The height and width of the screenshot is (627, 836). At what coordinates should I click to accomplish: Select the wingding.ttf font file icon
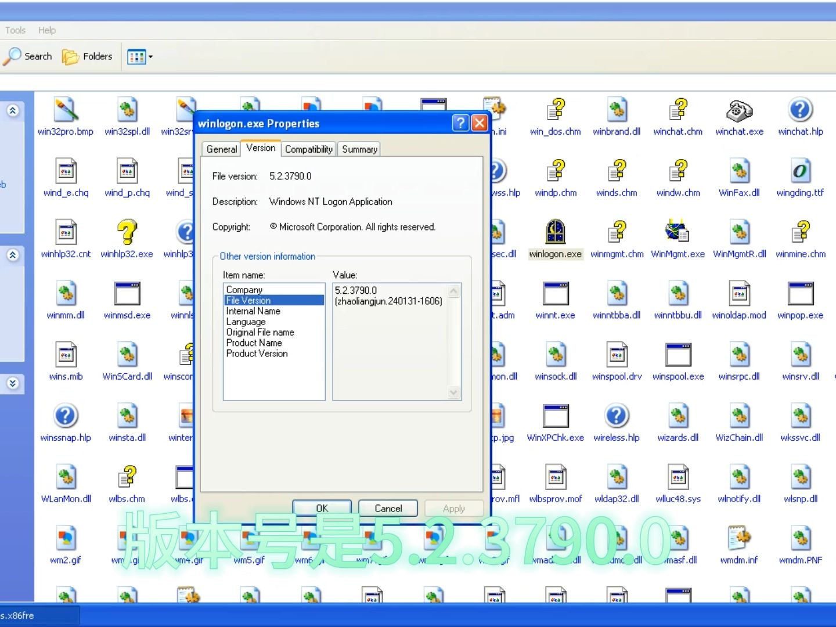800,171
